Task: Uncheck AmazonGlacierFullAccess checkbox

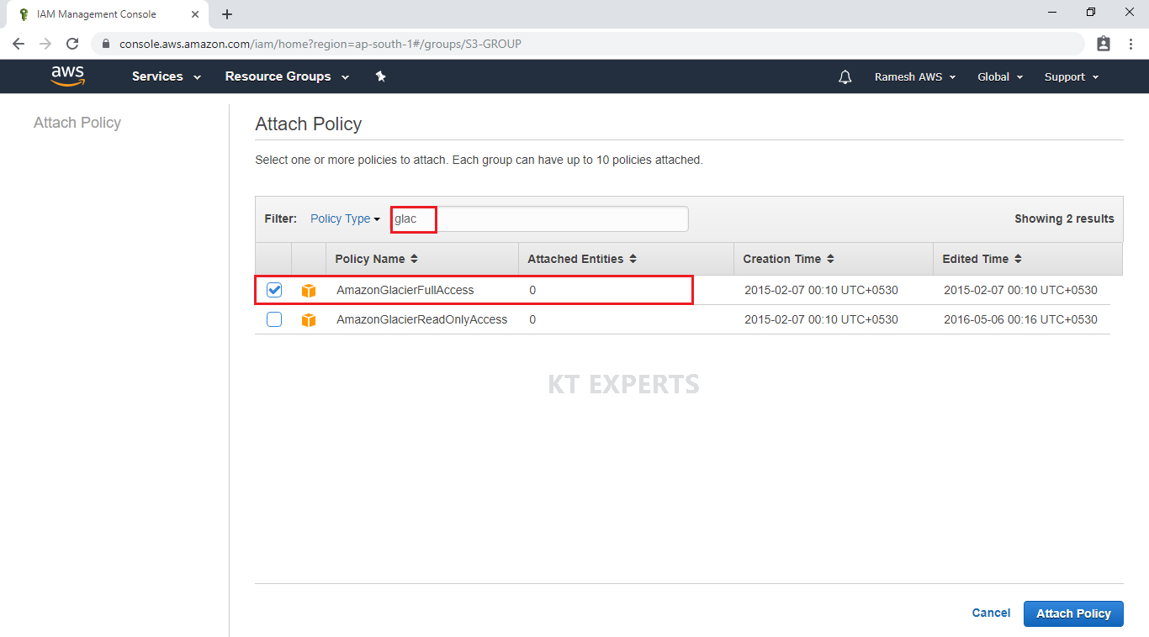Action: [274, 290]
